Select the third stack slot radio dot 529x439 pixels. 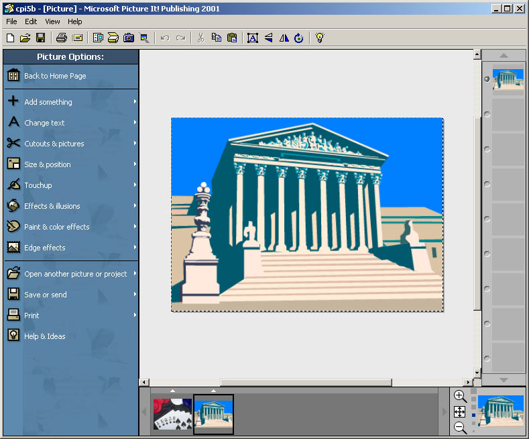[x=487, y=149]
